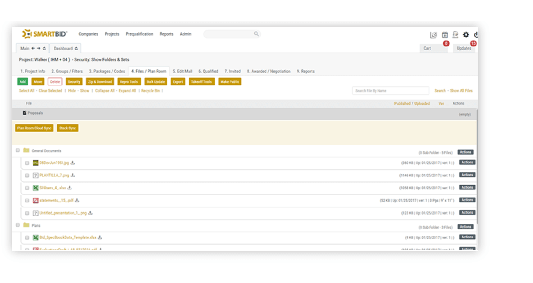Switch to the 5. Edit Mail tab
Screen dimensions: 533x283
182,71
